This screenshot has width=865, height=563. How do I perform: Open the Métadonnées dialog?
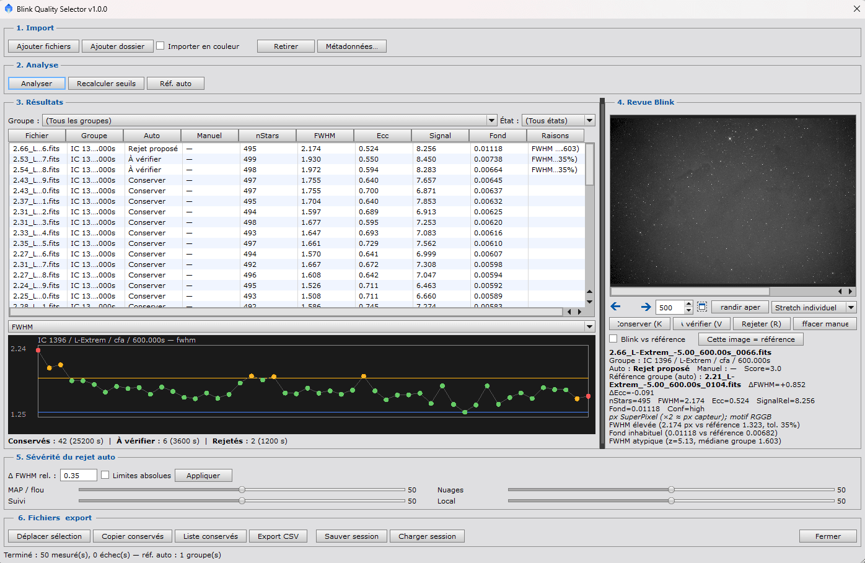(x=351, y=46)
